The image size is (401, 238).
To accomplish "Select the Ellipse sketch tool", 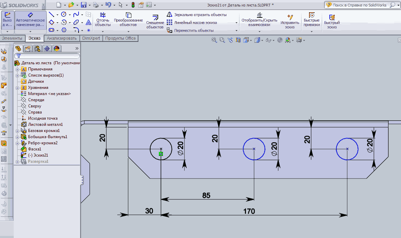I will click(x=76, y=23).
